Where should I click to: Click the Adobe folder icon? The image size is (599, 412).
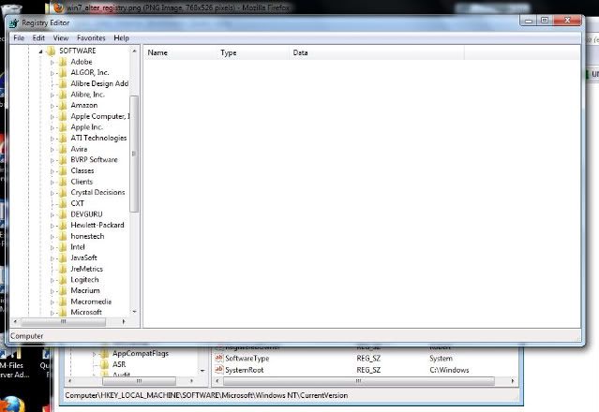click(x=63, y=62)
